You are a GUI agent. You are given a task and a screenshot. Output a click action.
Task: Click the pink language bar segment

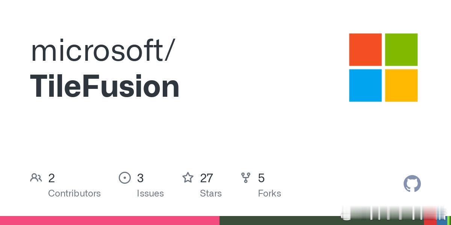coord(110,220)
